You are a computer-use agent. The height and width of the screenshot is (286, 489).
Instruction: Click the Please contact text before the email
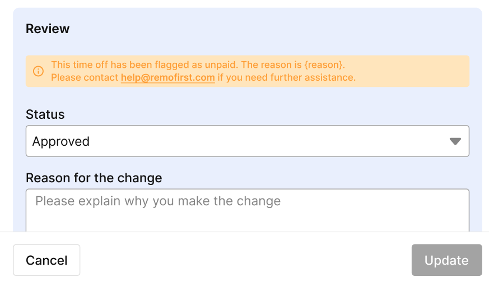pyautogui.click(x=85, y=77)
